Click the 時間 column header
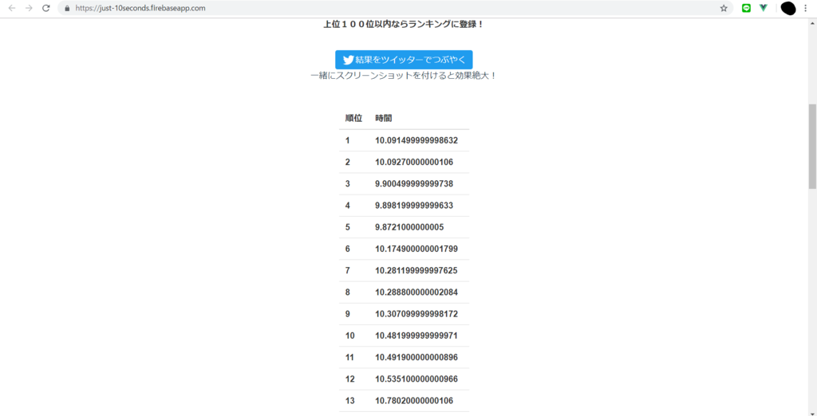 [x=384, y=118]
